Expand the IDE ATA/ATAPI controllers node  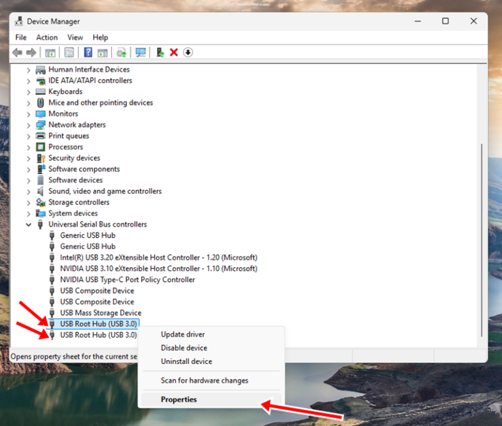pyautogui.click(x=29, y=81)
